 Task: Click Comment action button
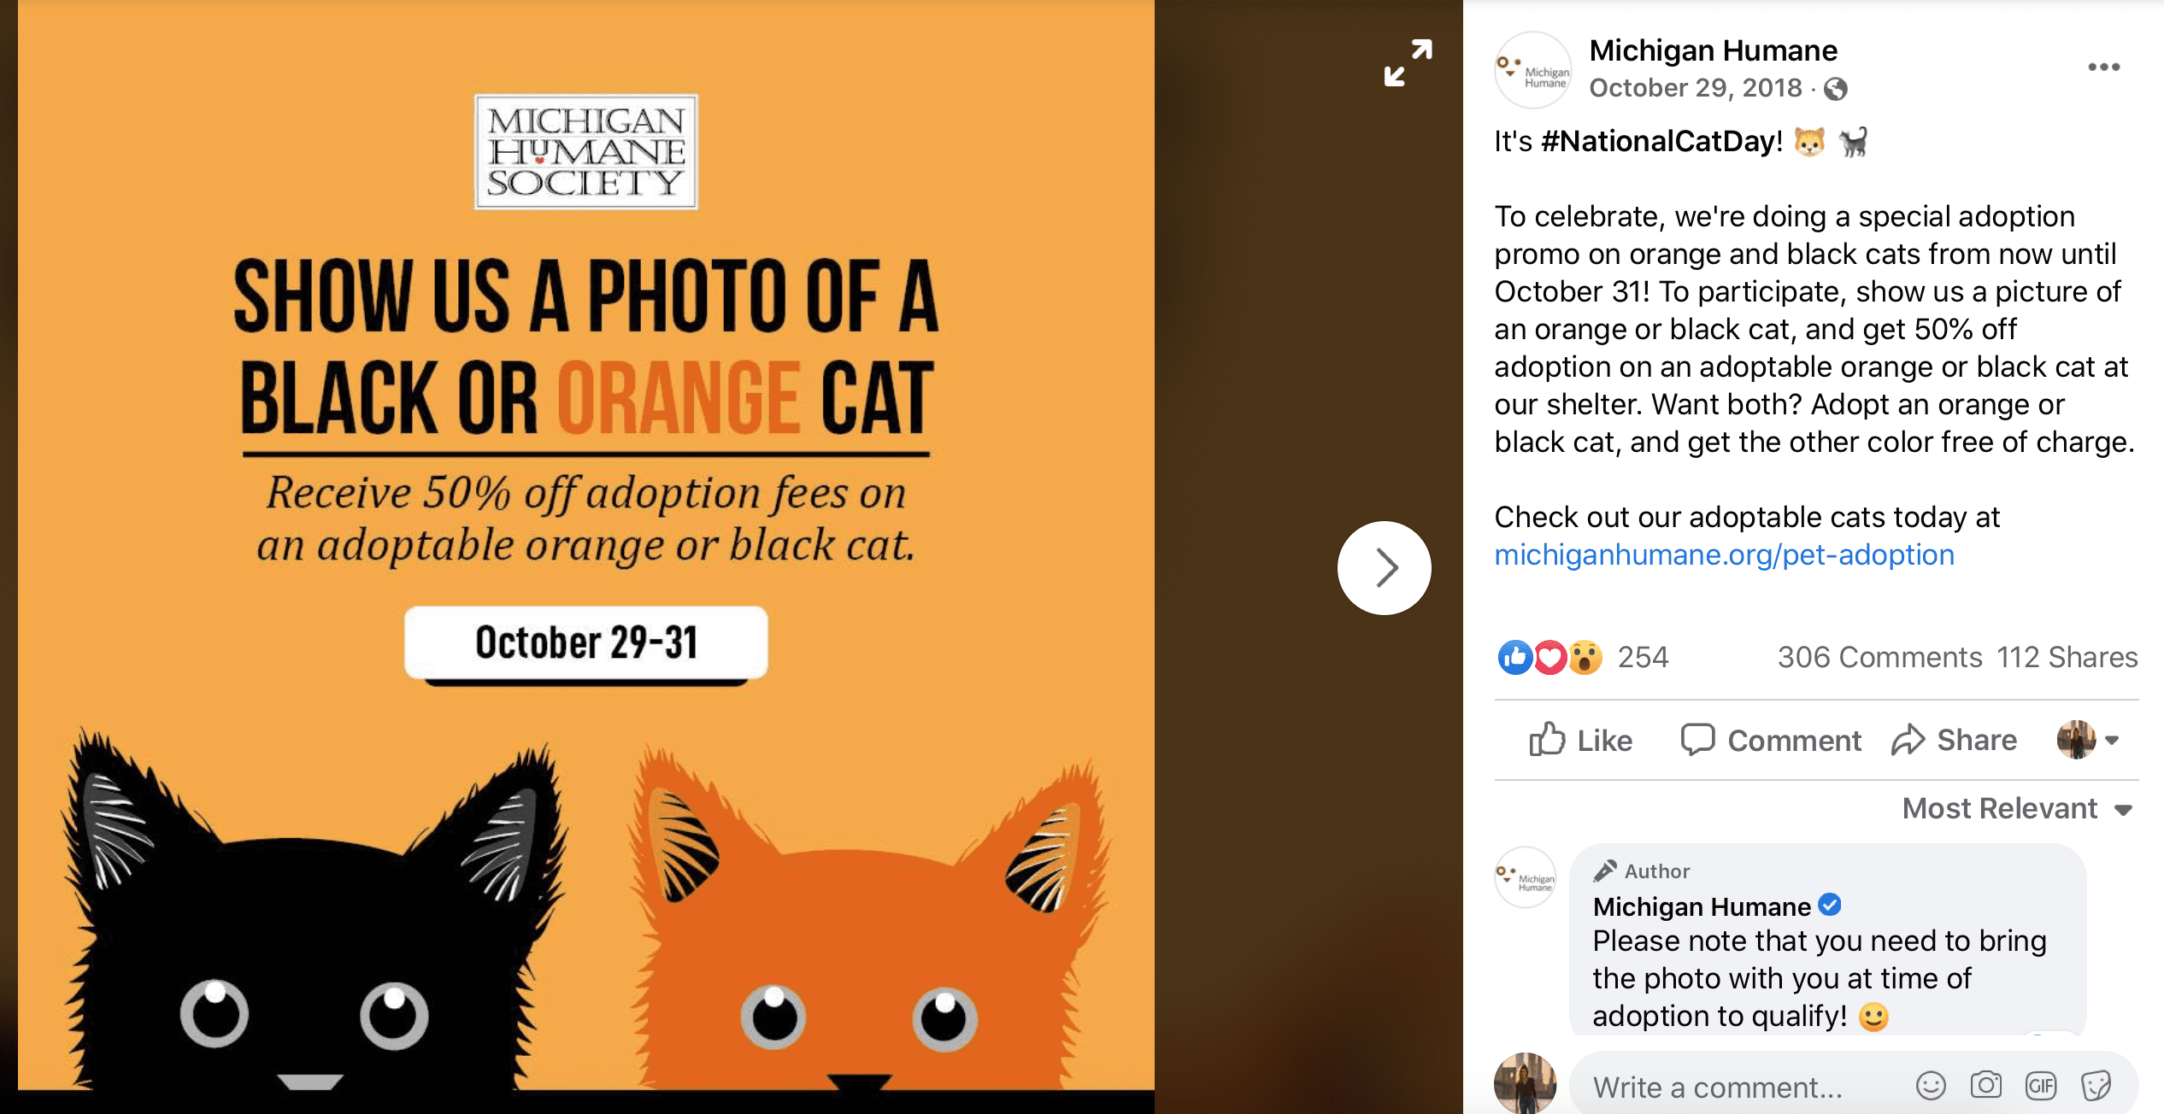pyautogui.click(x=1771, y=740)
